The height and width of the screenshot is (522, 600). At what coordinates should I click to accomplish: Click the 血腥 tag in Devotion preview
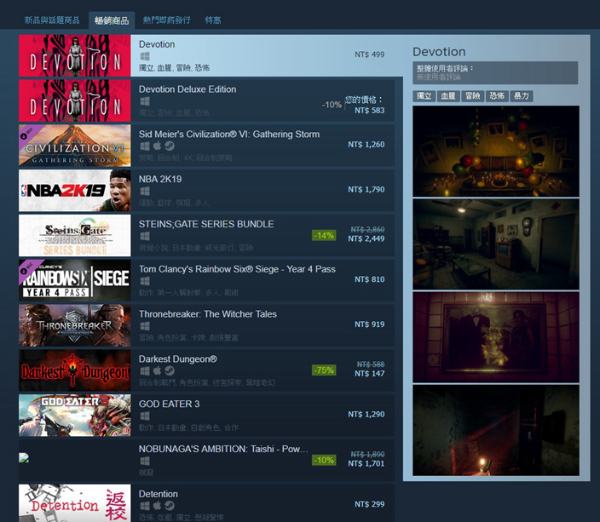(448, 96)
